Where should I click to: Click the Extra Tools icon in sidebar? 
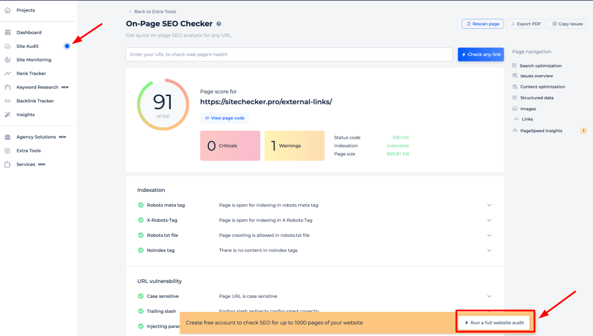7,150
